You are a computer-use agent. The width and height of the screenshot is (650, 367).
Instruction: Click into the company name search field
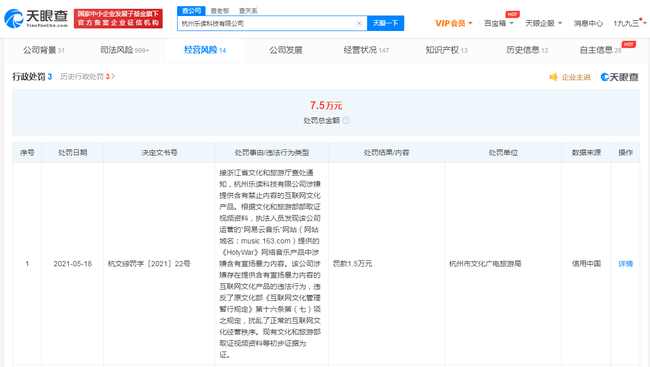pos(266,23)
